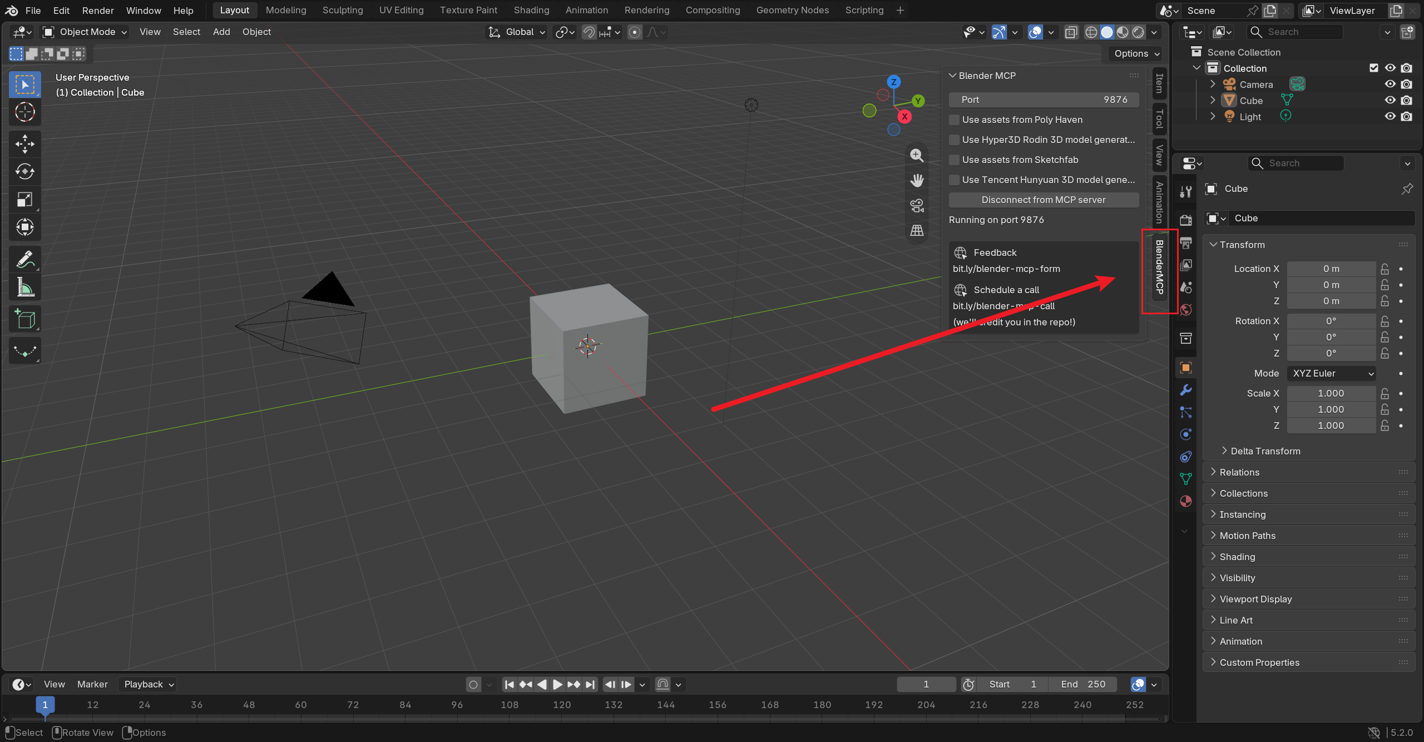Click the zoom magnifier gizmo in viewport
The width and height of the screenshot is (1424, 742).
(x=917, y=155)
